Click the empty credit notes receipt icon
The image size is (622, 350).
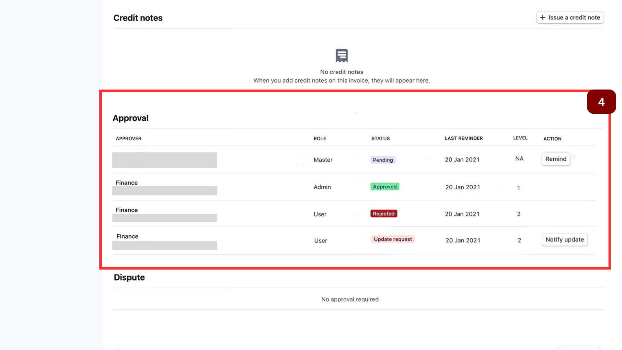[341, 55]
